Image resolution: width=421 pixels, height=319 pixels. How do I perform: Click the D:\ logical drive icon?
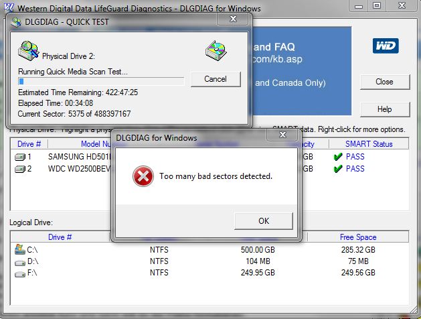20,263
